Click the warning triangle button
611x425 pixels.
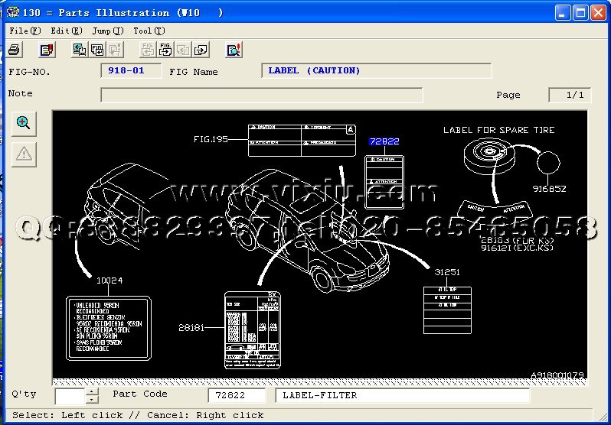(x=24, y=154)
